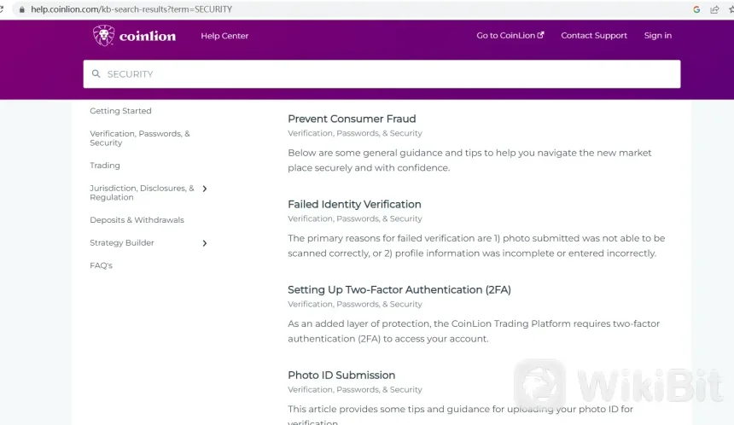Focus the SECURITY search input field
The height and width of the screenshot is (425, 734).
pos(384,74)
